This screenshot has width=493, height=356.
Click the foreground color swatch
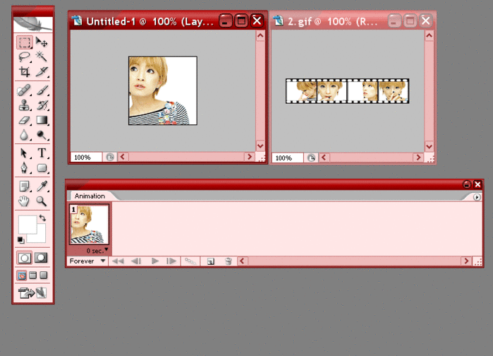pyautogui.click(x=26, y=225)
